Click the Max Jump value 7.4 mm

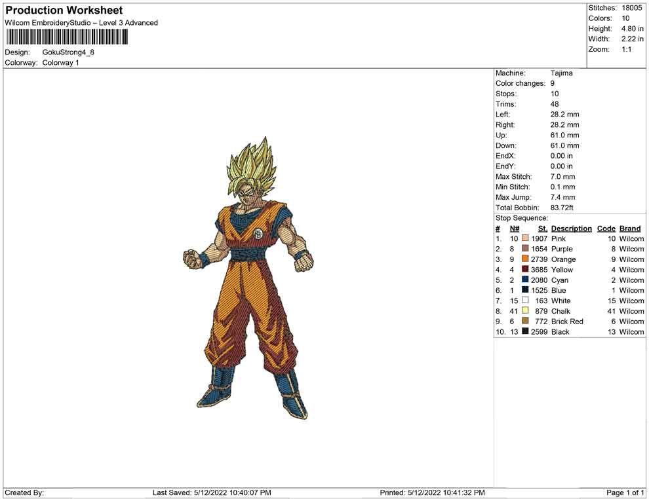[x=562, y=197]
